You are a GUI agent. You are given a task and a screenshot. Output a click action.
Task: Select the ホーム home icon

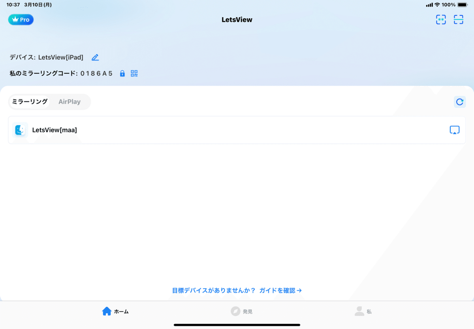pos(107,311)
